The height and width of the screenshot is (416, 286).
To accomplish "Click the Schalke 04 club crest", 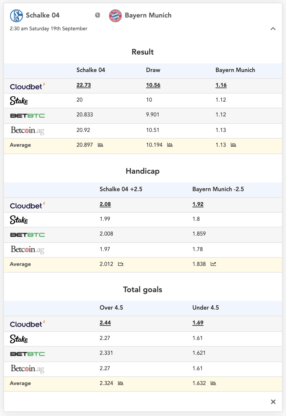I will [16, 15].
